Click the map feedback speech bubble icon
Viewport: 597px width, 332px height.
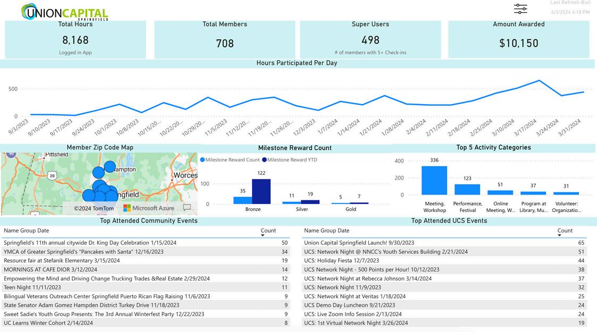click(x=187, y=208)
